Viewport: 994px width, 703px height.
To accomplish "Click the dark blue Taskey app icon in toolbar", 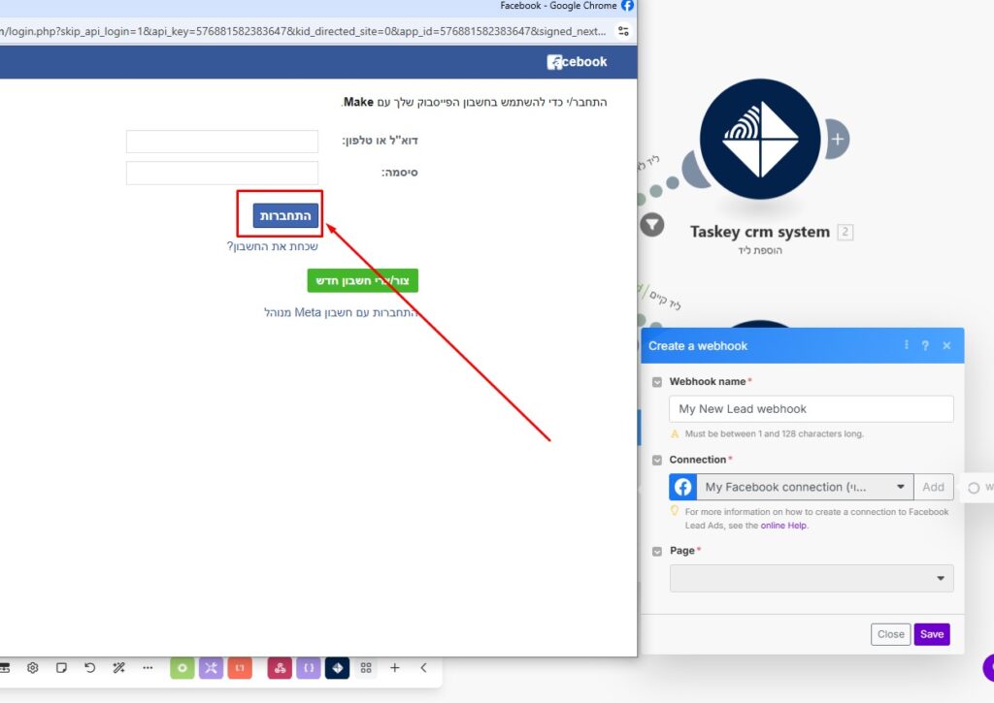I will tap(337, 667).
